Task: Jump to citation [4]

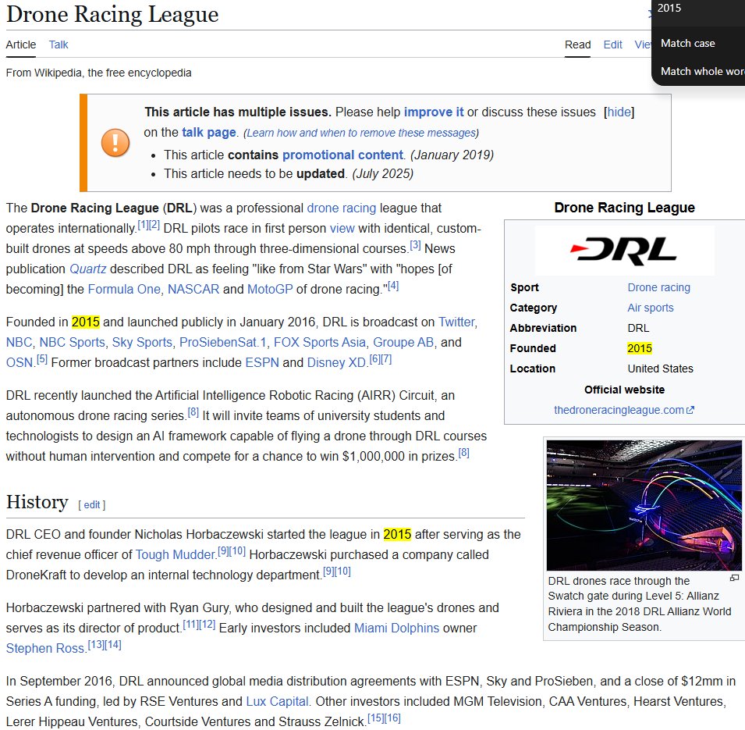Action: (393, 286)
